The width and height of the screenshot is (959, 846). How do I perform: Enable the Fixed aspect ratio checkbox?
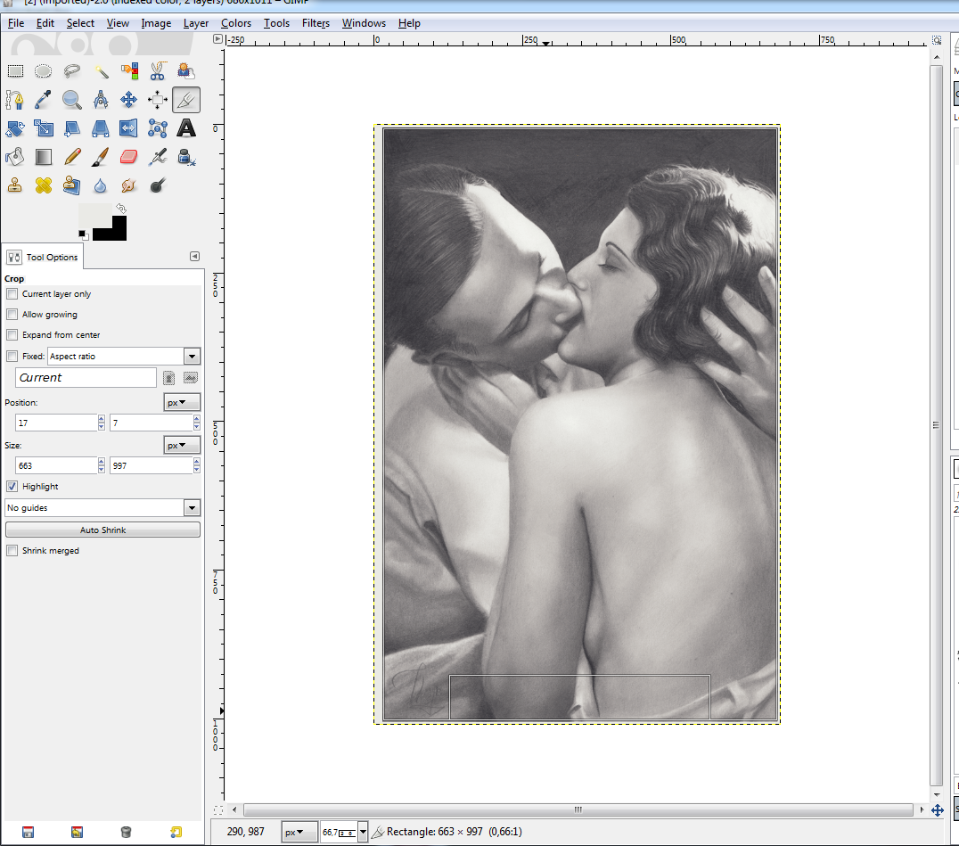coord(12,356)
